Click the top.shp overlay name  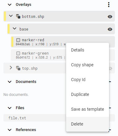pyautogui.click(x=30, y=68)
